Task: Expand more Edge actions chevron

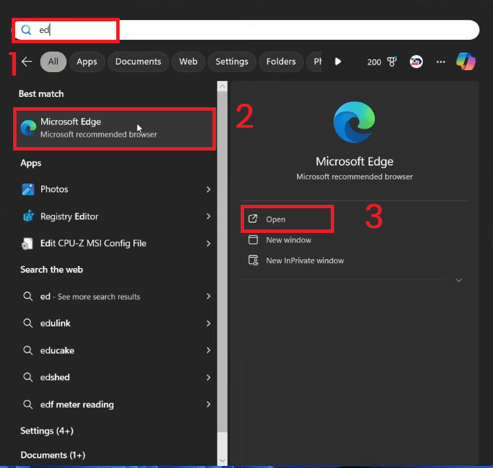Action: coord(459,280)
